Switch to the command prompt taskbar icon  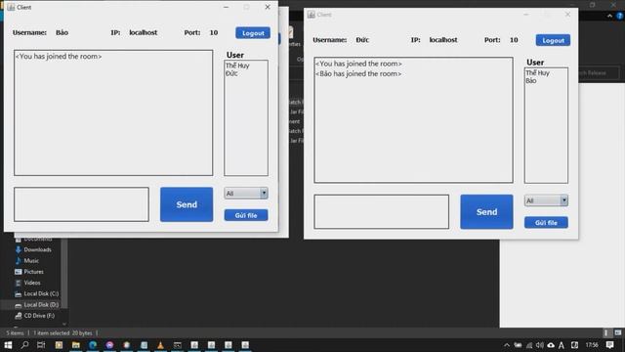(178, 345)
